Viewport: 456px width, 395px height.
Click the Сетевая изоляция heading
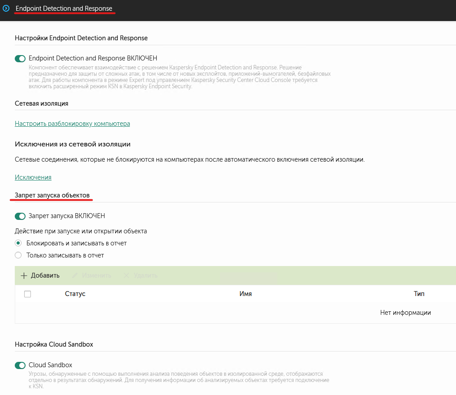coord(42,103)
